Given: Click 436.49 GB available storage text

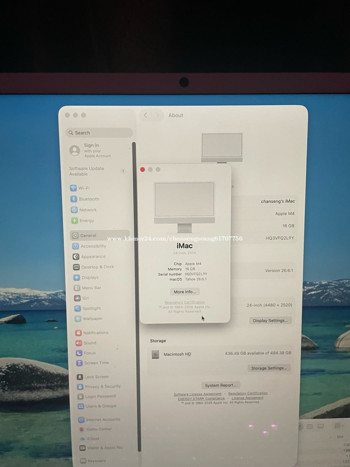Looking at the screenshot, I should pyautogui.click(x=258, y=353).
